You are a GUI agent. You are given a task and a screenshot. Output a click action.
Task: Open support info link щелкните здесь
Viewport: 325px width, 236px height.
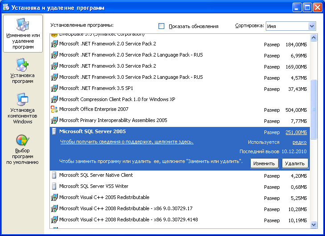(127, 142)
